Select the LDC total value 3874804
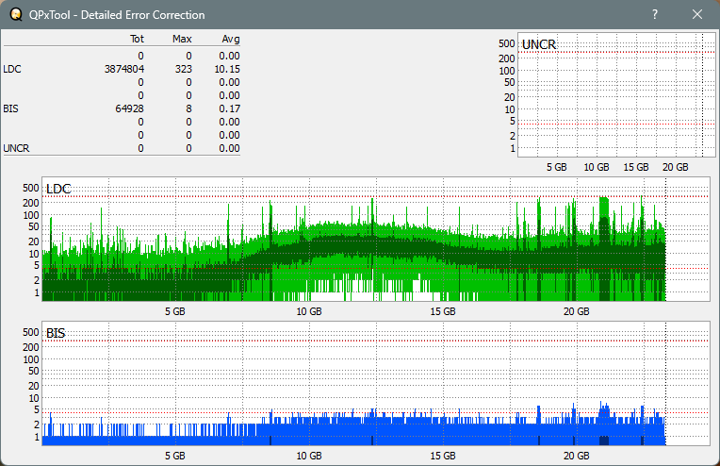 click(x=124, y=69)
